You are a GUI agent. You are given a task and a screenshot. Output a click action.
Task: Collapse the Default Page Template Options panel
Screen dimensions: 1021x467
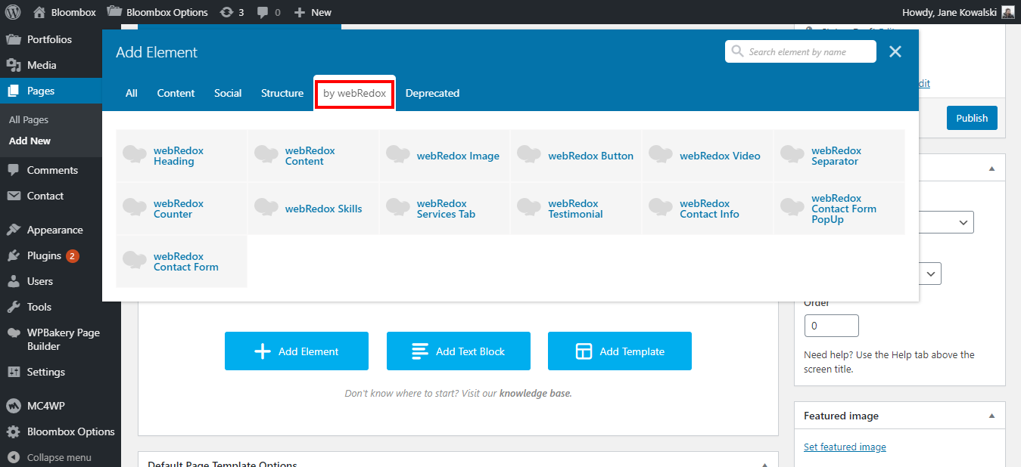click(x=764, y=465)
